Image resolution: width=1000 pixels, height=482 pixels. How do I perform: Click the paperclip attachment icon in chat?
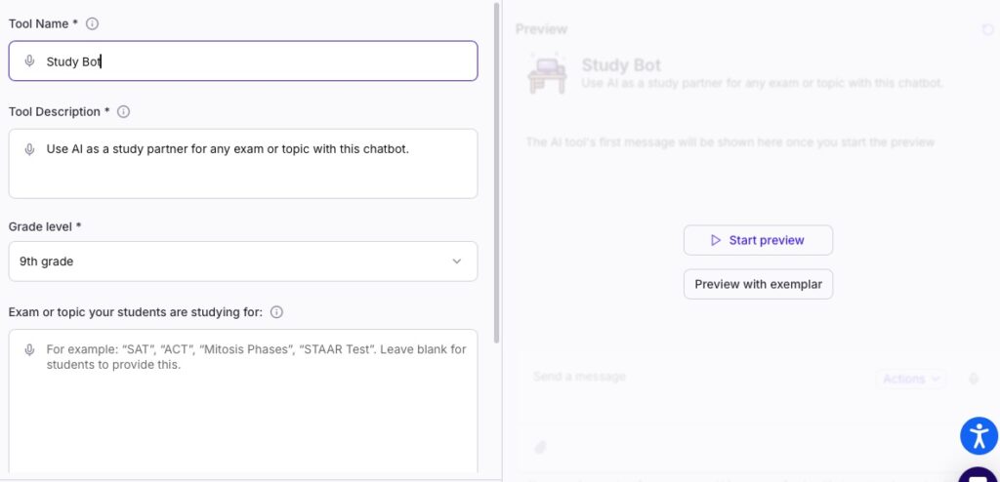pos(539,447)
